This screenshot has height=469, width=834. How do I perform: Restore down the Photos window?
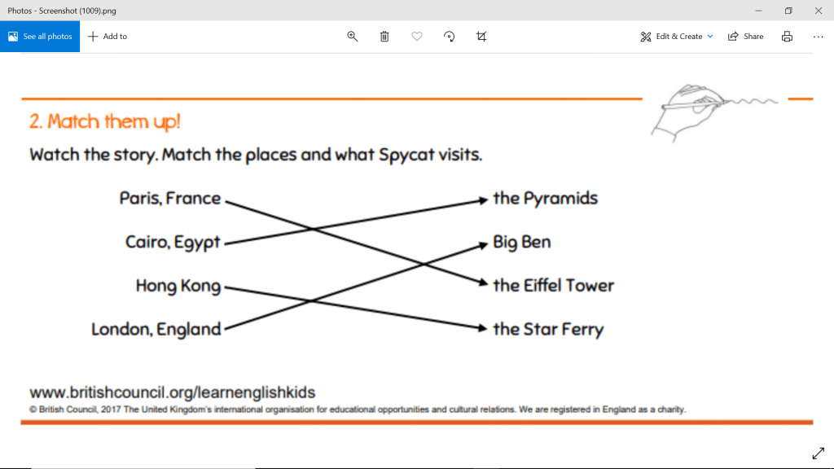[788, 11]
